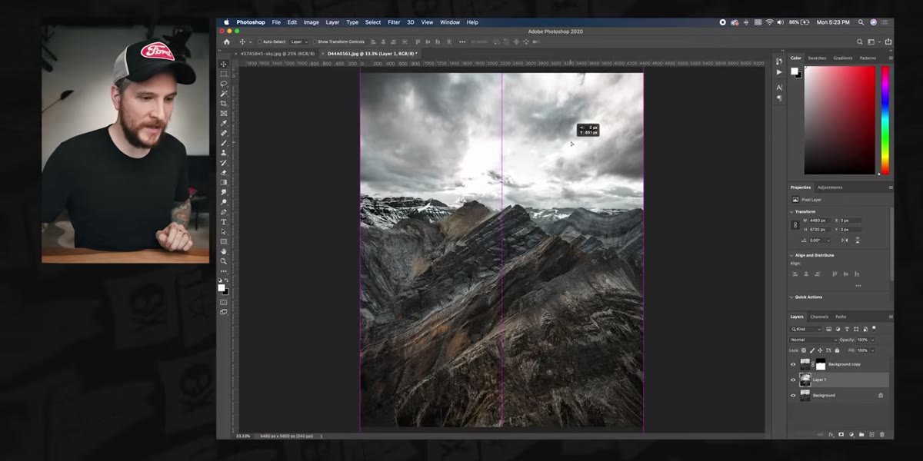Viewport: 923px width, 461px height.
Task: Create a new layer group folder
Action: (x=861, y=435)
